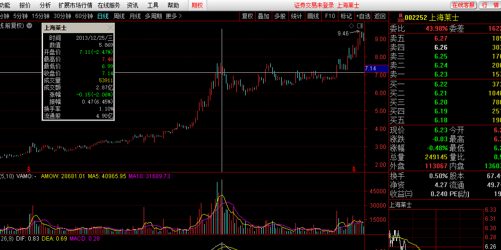Open the 扩展市场行情 menu
This screenshot has height=250, width=501.
[x=75, y=5]
